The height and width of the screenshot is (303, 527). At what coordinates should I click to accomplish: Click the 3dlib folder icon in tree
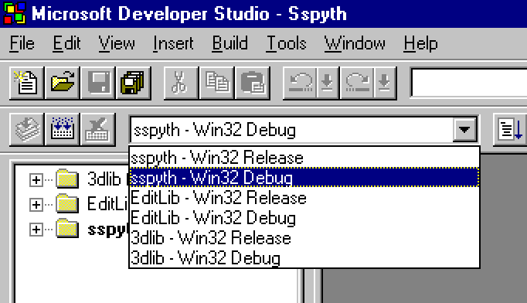click(67, 179)
